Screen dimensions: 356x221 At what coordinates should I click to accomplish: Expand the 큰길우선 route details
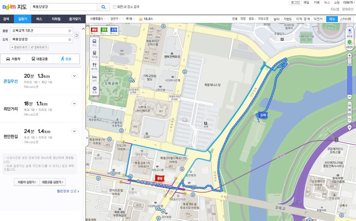click(74, 76)
